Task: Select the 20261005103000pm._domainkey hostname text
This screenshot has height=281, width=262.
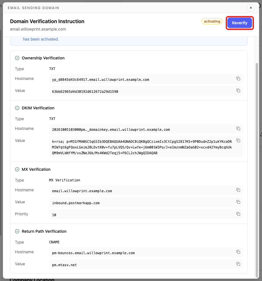Action: point(111,130)
